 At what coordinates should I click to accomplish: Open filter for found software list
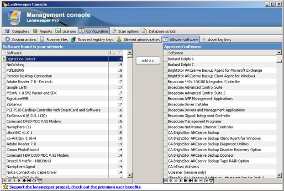click(39, 180)
